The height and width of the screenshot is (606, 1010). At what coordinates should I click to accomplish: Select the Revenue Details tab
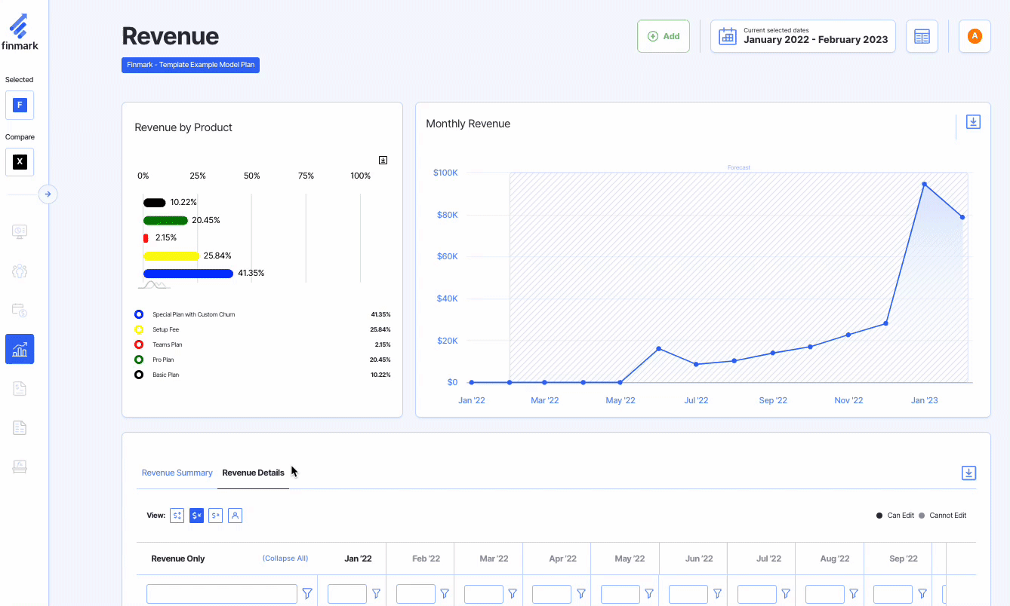point(253,473)
